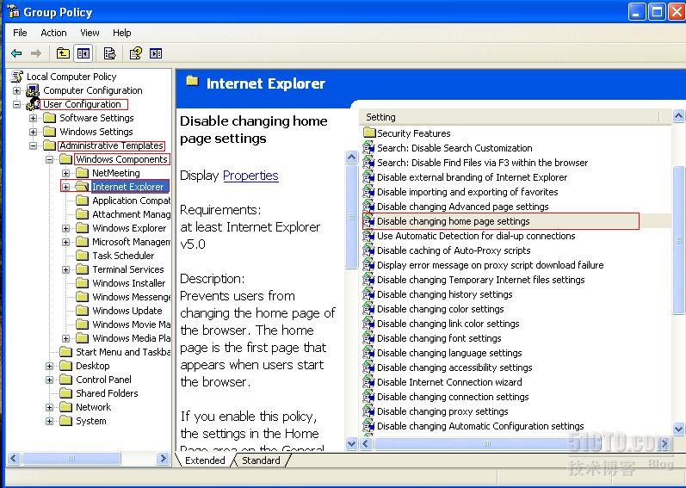Click the Shared Folders folder icon

tap(65, 393)
